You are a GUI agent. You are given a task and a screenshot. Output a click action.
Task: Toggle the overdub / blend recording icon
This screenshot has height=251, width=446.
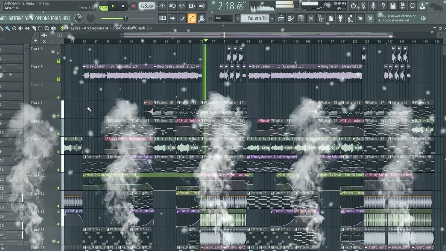[192, 6]
